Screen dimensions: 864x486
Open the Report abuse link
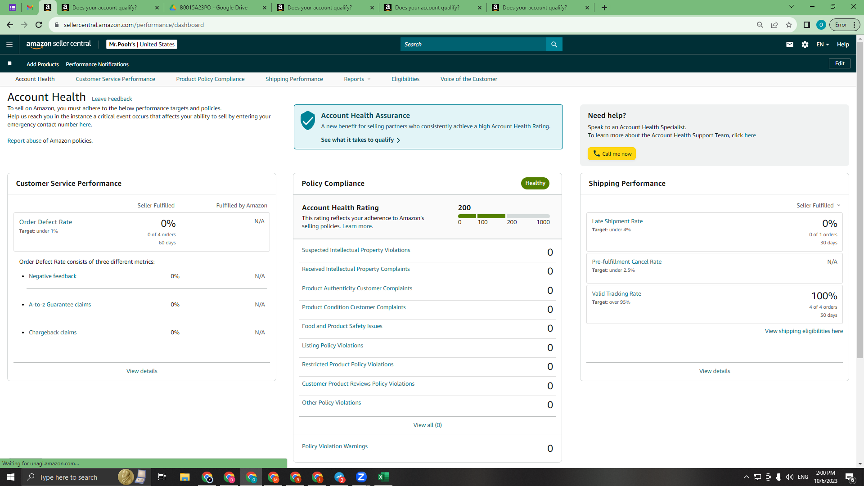[24, 141]
